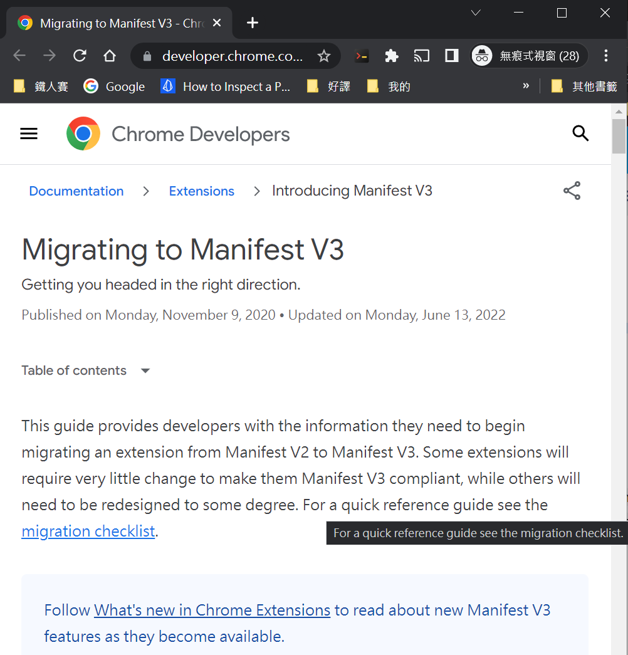The image size is (628, 655).
Task: Share this article
Action: pyautogui.click(x=572, y=191)
